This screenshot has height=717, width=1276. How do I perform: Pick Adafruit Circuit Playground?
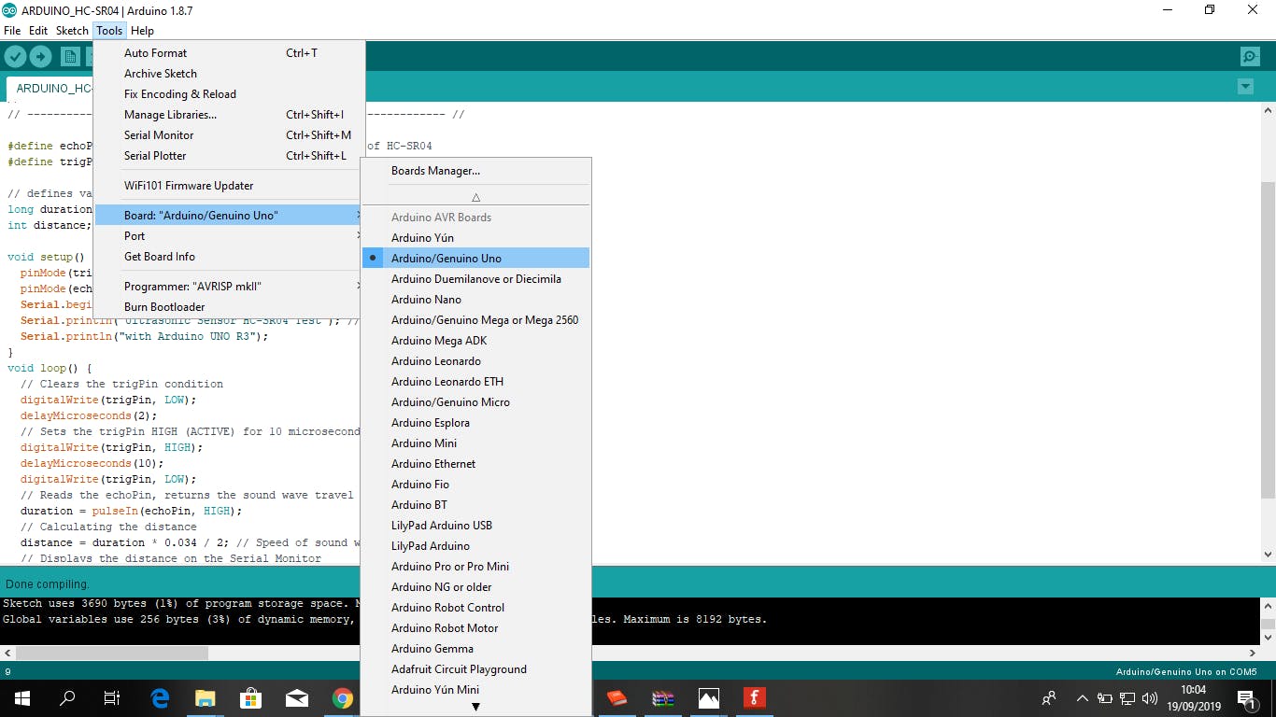(x=475, y=669)
